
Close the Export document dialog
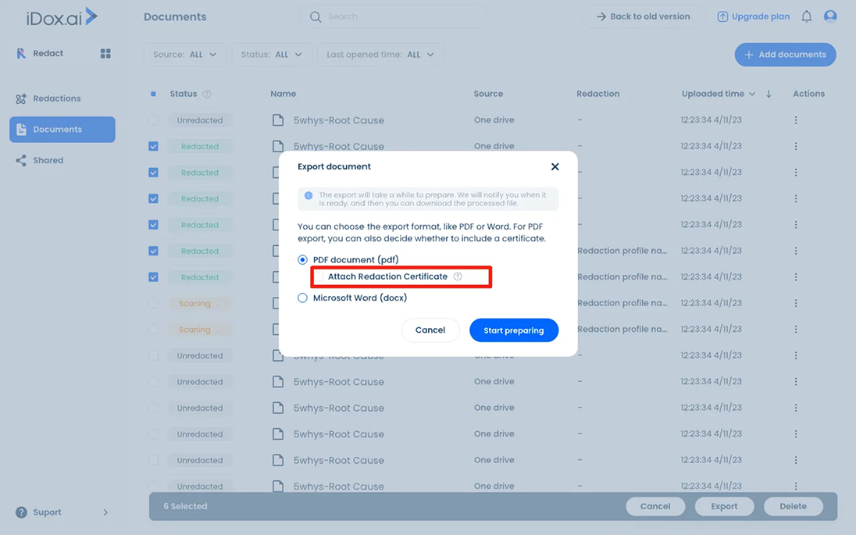[555, 166]
